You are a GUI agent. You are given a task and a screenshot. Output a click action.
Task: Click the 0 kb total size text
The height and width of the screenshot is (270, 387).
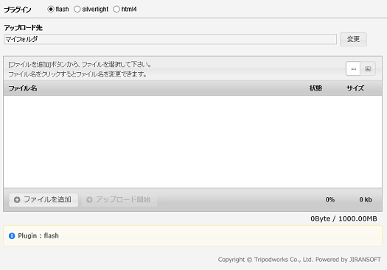click(x=366, y=199)
